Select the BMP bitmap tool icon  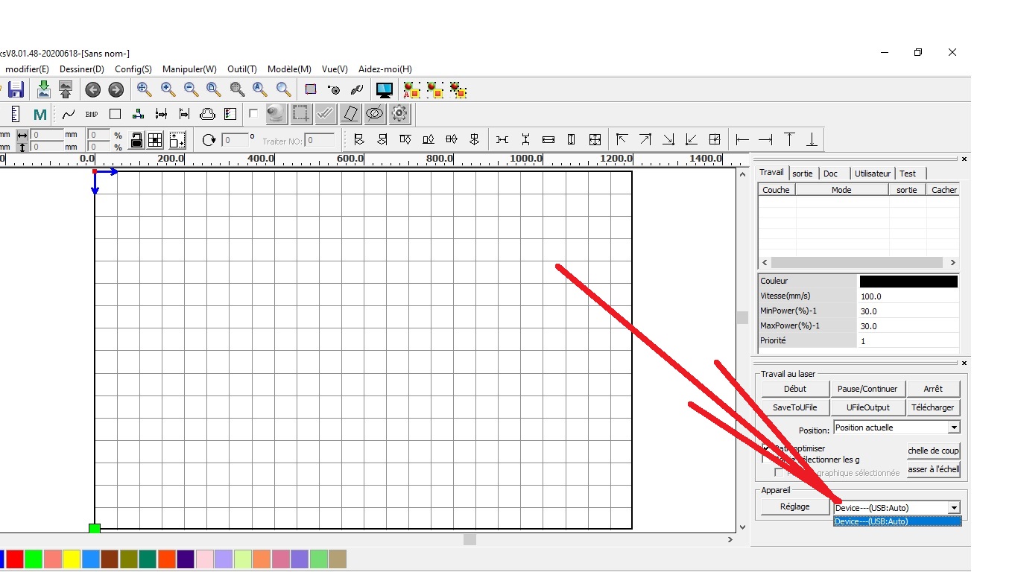point(92,115)
